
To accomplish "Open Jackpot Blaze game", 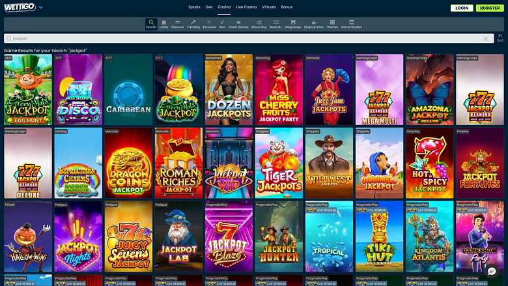I will tap(229, 236).
